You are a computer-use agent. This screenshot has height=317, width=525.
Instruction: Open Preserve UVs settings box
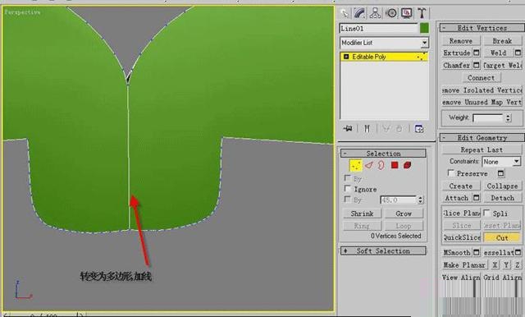(x=501, y=173)
